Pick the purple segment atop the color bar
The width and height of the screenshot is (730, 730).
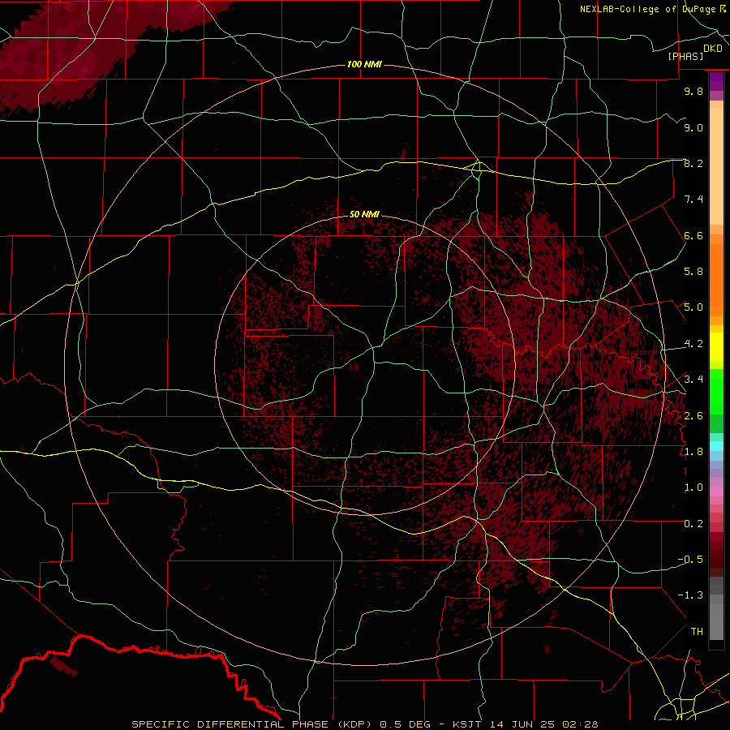point(716,82)
